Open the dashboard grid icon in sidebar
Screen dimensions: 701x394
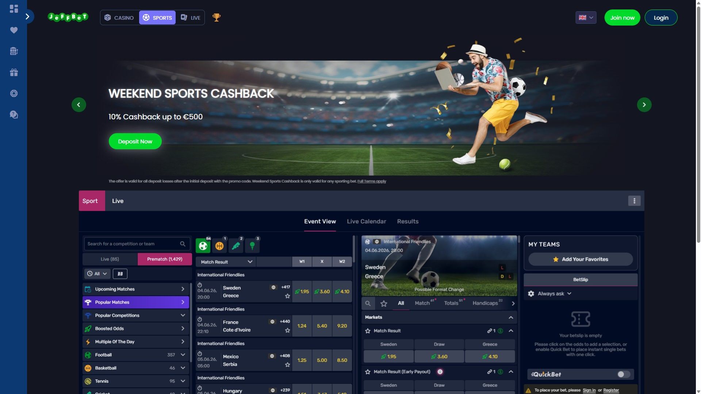tap(14, 9)
